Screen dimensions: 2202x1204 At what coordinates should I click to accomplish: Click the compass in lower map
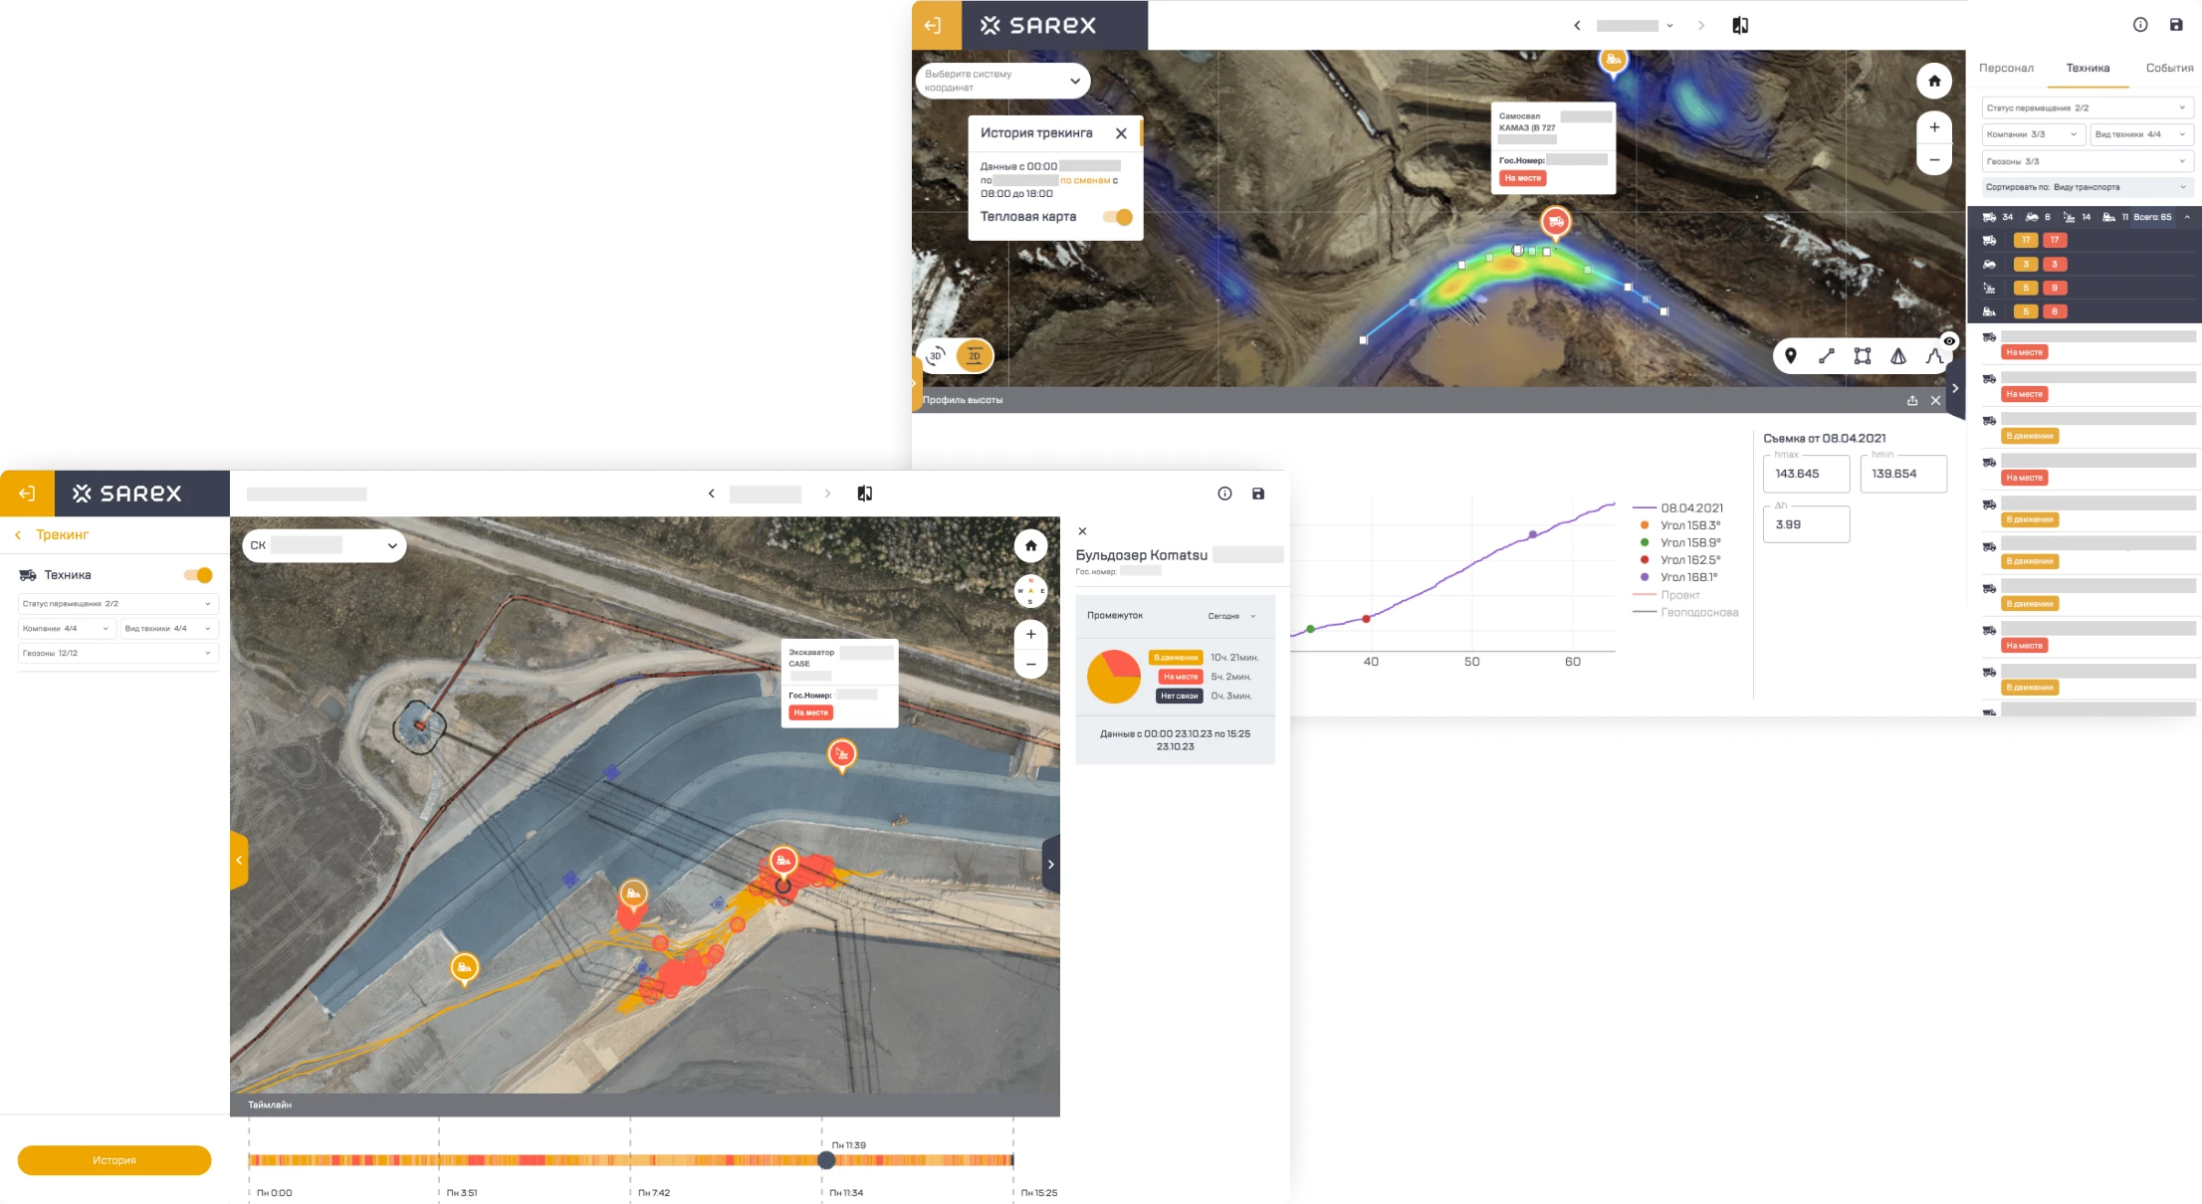click(x=1030, y=591)
